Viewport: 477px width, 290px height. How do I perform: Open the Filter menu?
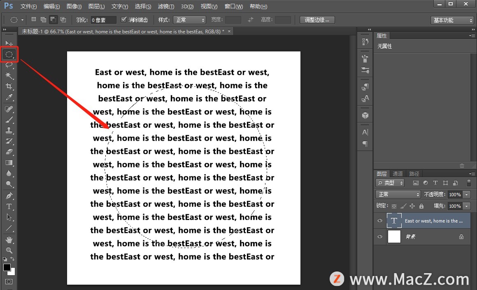[x=166, y=6]
